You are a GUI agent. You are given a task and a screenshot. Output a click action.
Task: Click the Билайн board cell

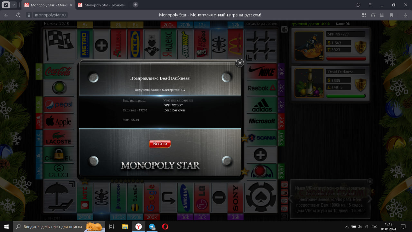tap(135, 198)
